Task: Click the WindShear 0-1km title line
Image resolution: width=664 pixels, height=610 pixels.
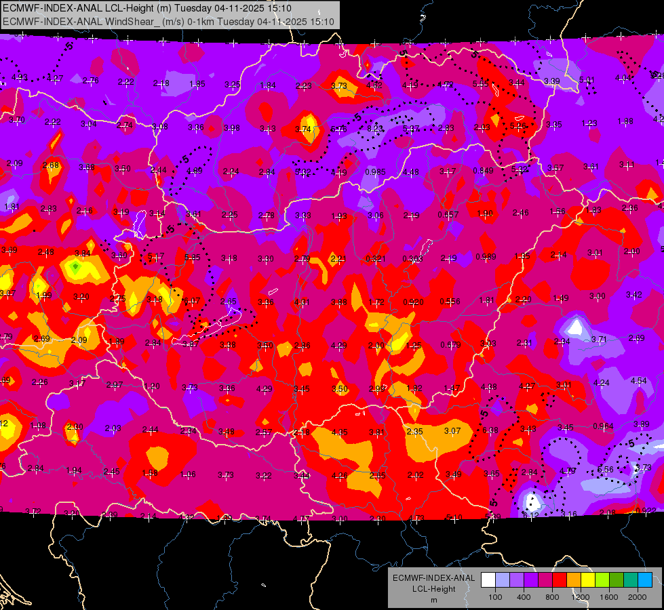Action: 168,22
